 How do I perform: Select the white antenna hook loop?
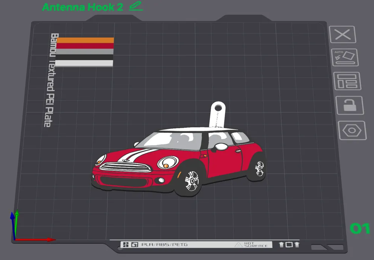pos(217,114)
